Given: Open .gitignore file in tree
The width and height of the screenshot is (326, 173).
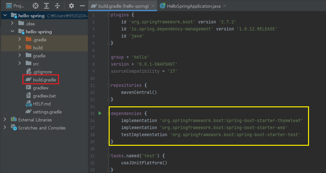Looking at the screenshot, I should [x=42, y=72].
